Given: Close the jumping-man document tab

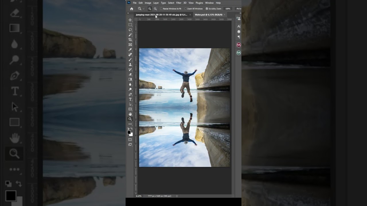Looking at the screenshot, I should [x=190, y=15].
